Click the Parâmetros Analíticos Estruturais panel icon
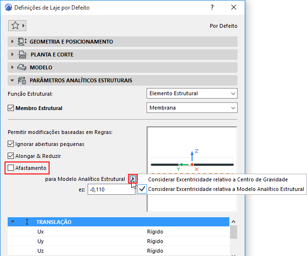This screenshot has width=307, height=256. 22,80
